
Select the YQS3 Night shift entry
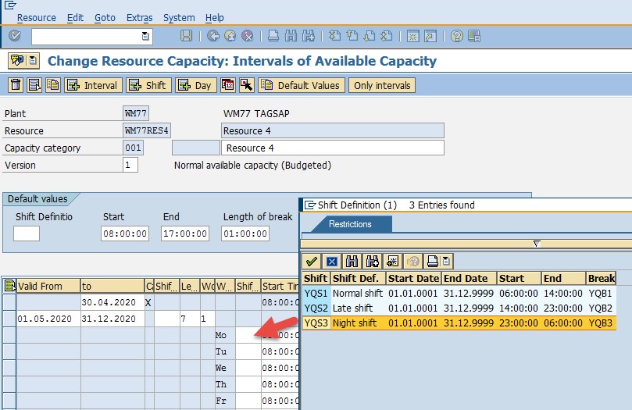pos(459,323)
